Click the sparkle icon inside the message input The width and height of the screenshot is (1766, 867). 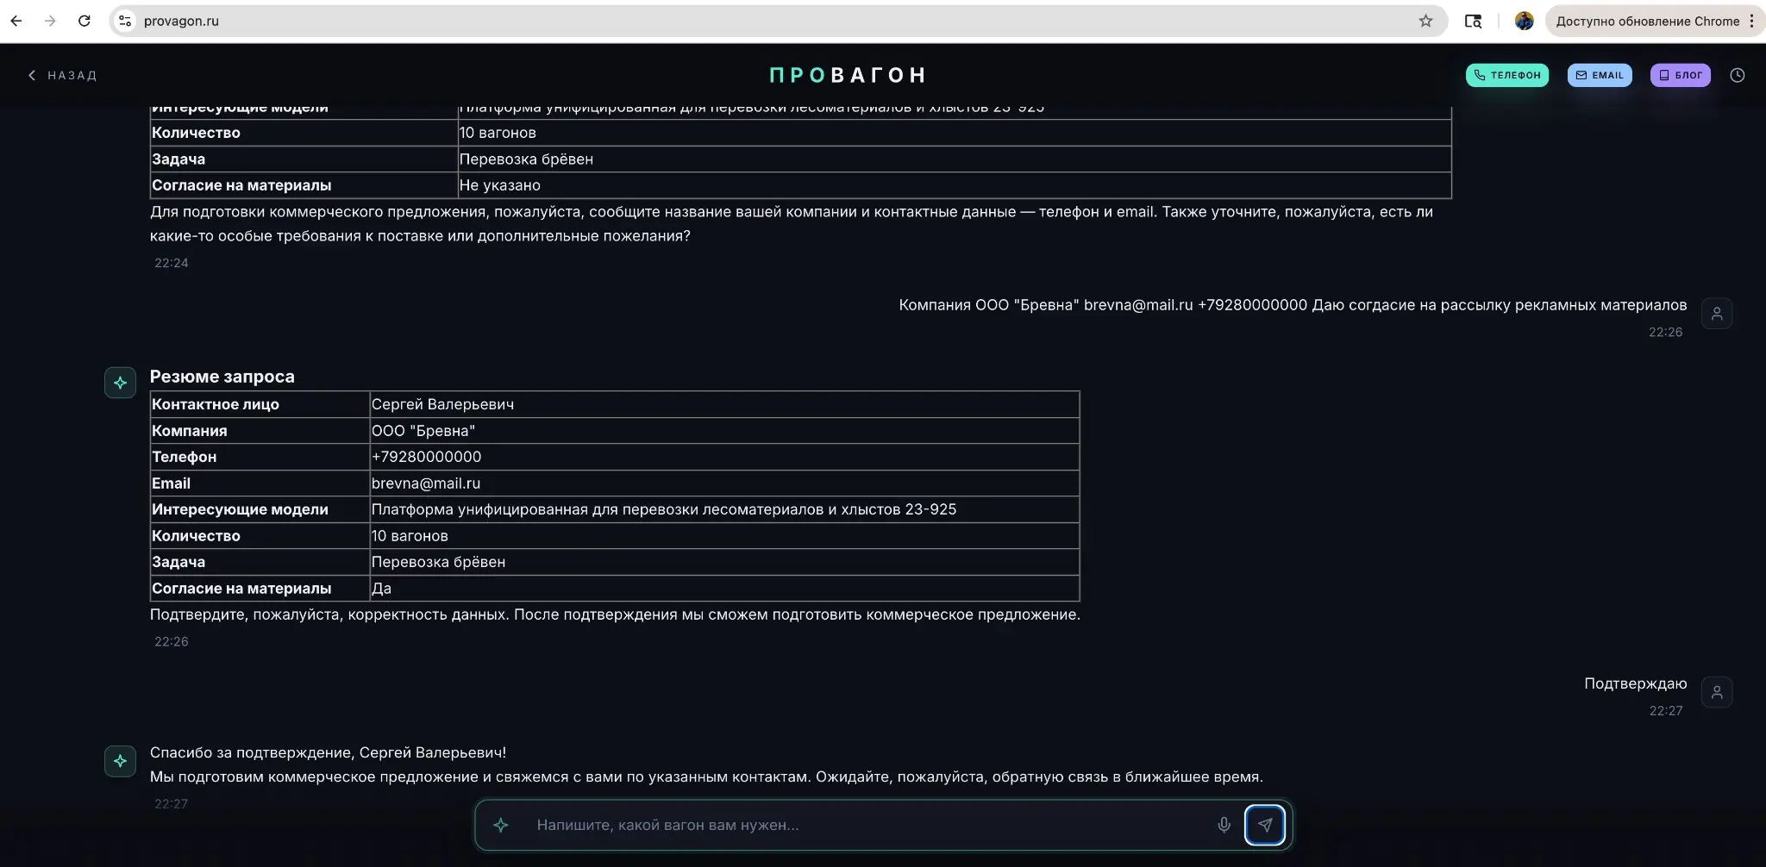501,825
